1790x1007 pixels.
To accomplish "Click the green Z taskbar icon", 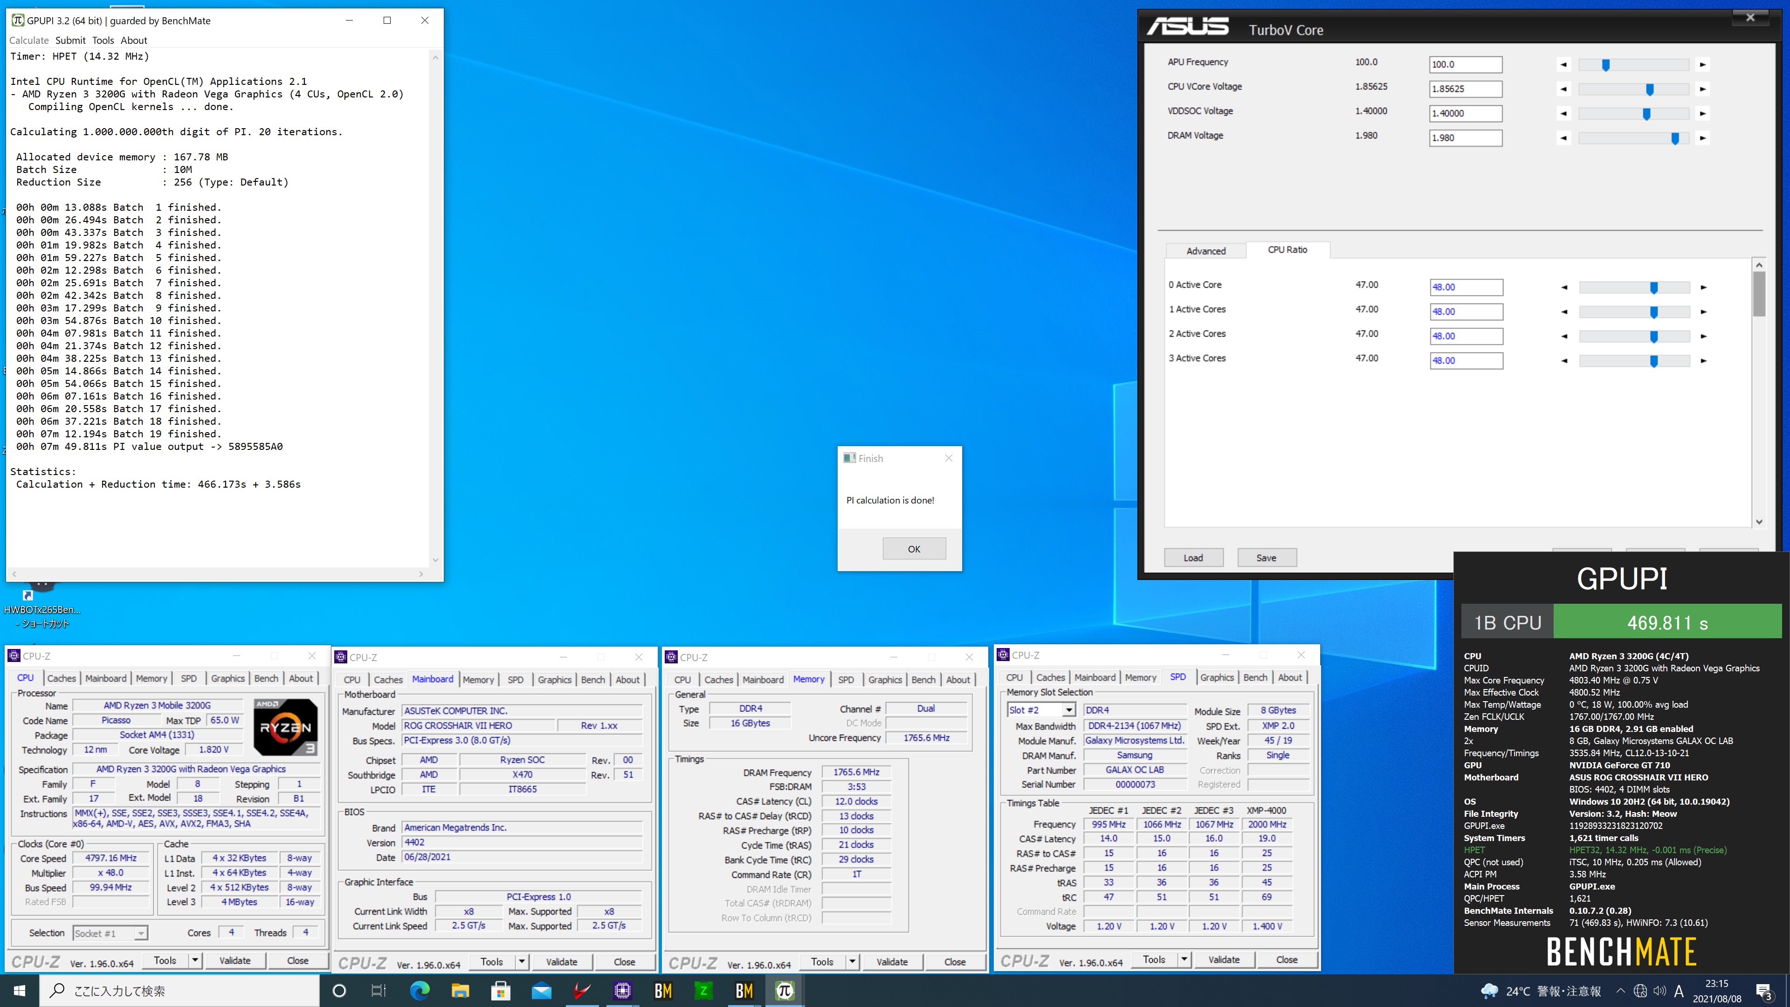I will pyautogui.click(x=703, y=990).
